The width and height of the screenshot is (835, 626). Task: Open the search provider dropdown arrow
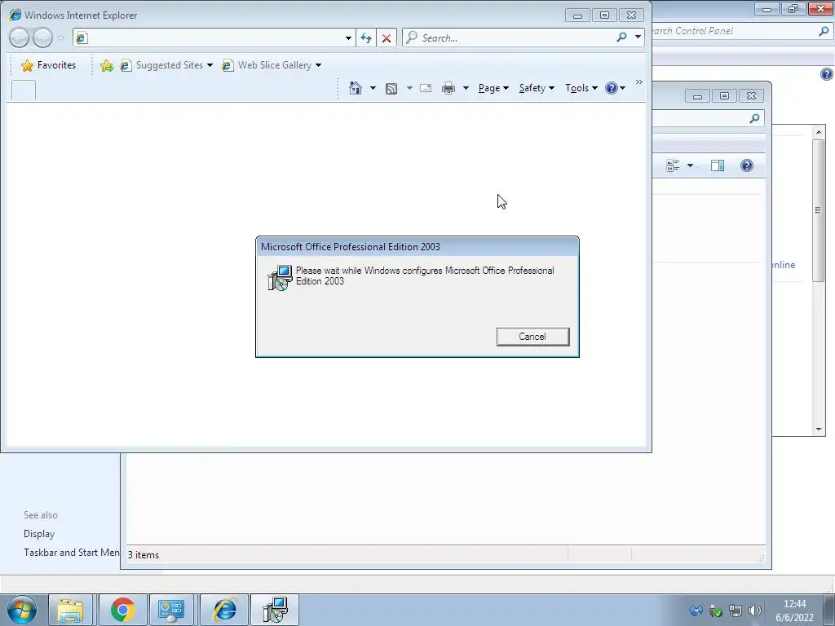pyautogui.click(x=638, y=37)
